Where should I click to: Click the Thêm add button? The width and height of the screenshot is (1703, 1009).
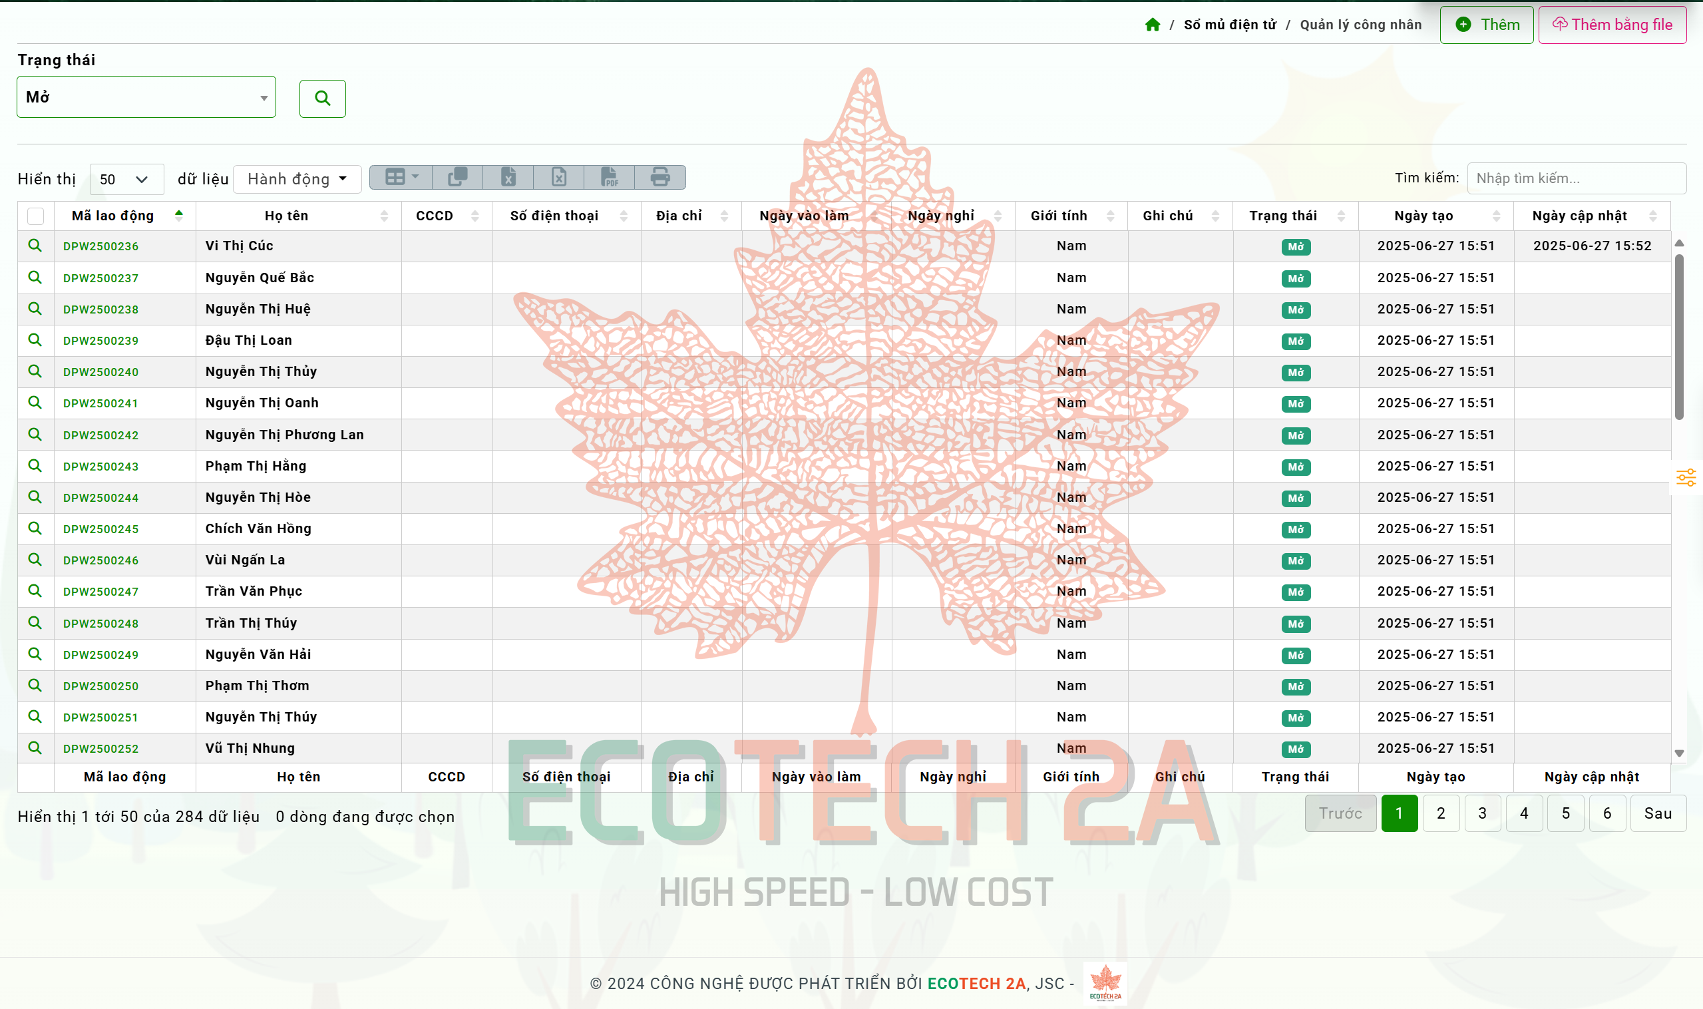pyautogui.click(x=1486, y=25)
